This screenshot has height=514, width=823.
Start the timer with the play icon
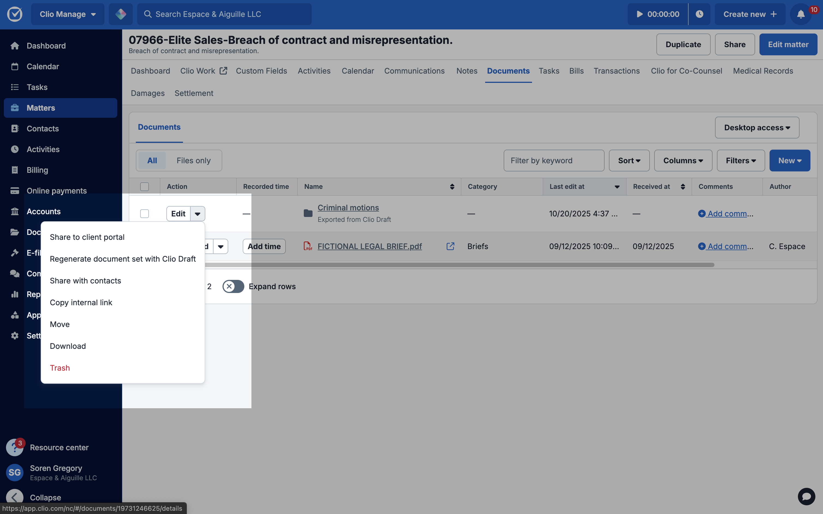point(639,14)
